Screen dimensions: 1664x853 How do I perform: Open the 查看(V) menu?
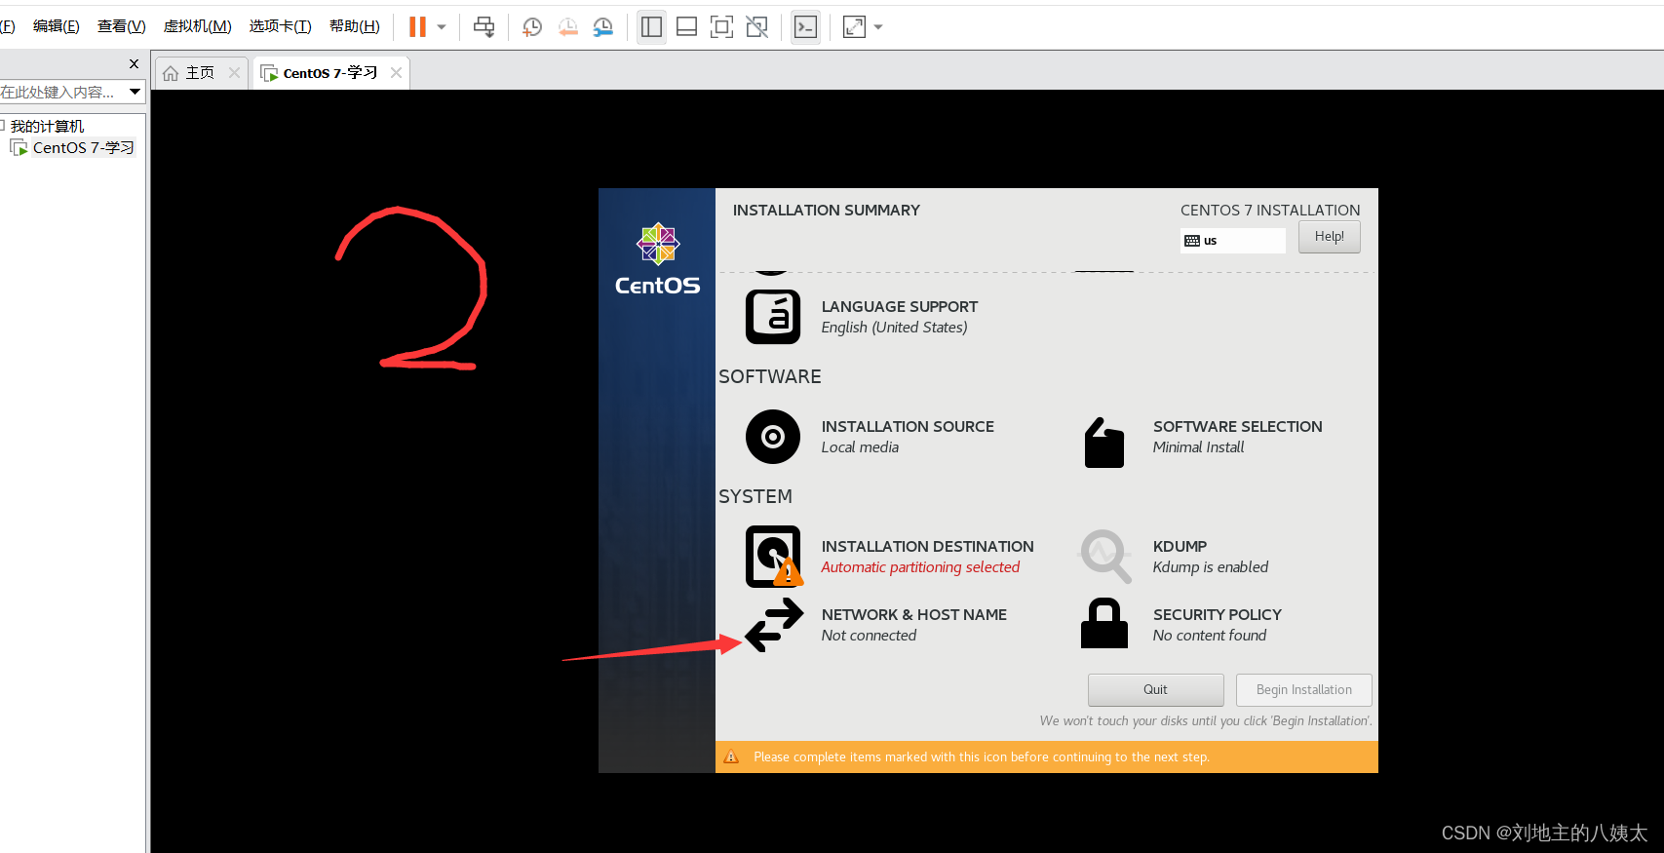coord(122,26)
